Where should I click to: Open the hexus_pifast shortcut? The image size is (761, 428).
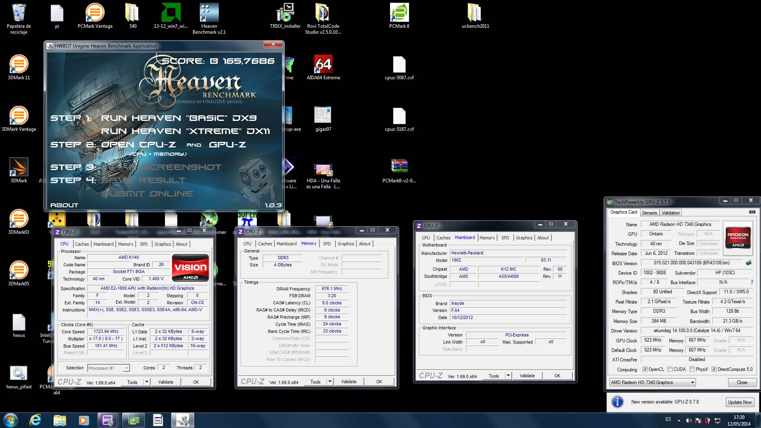(19, 376)
